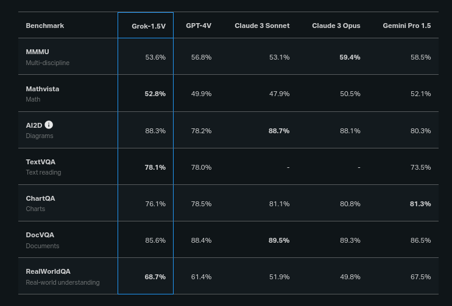This screenshot has width=452, height=306.
Task: Select Claude 3 Opus's 59.4% MMMU score
Action: [350, 57]
